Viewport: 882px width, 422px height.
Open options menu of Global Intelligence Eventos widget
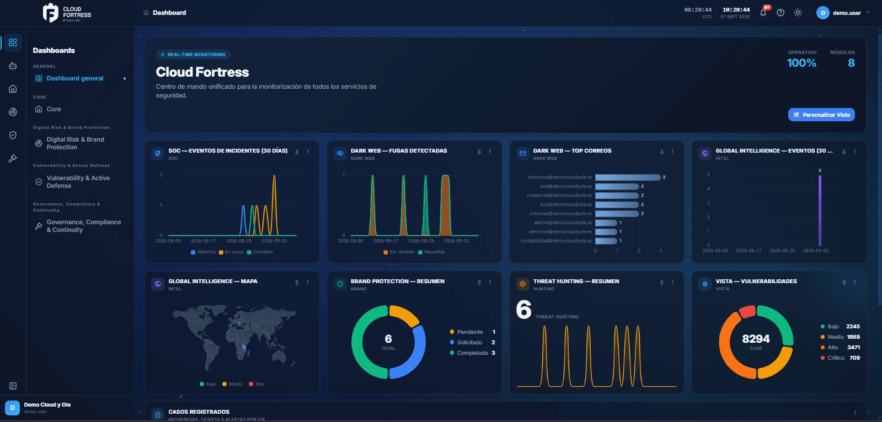(x=855, y=152)
